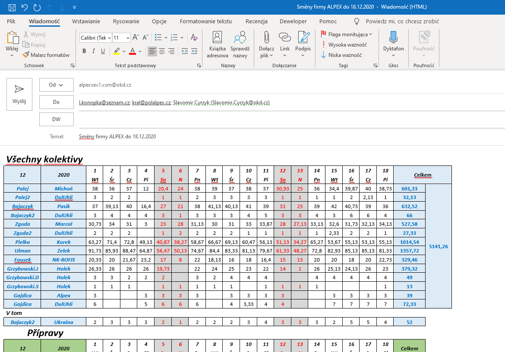505x352 pixels.
Task: Open the Od sender dropdown
Action: (57, 85)
